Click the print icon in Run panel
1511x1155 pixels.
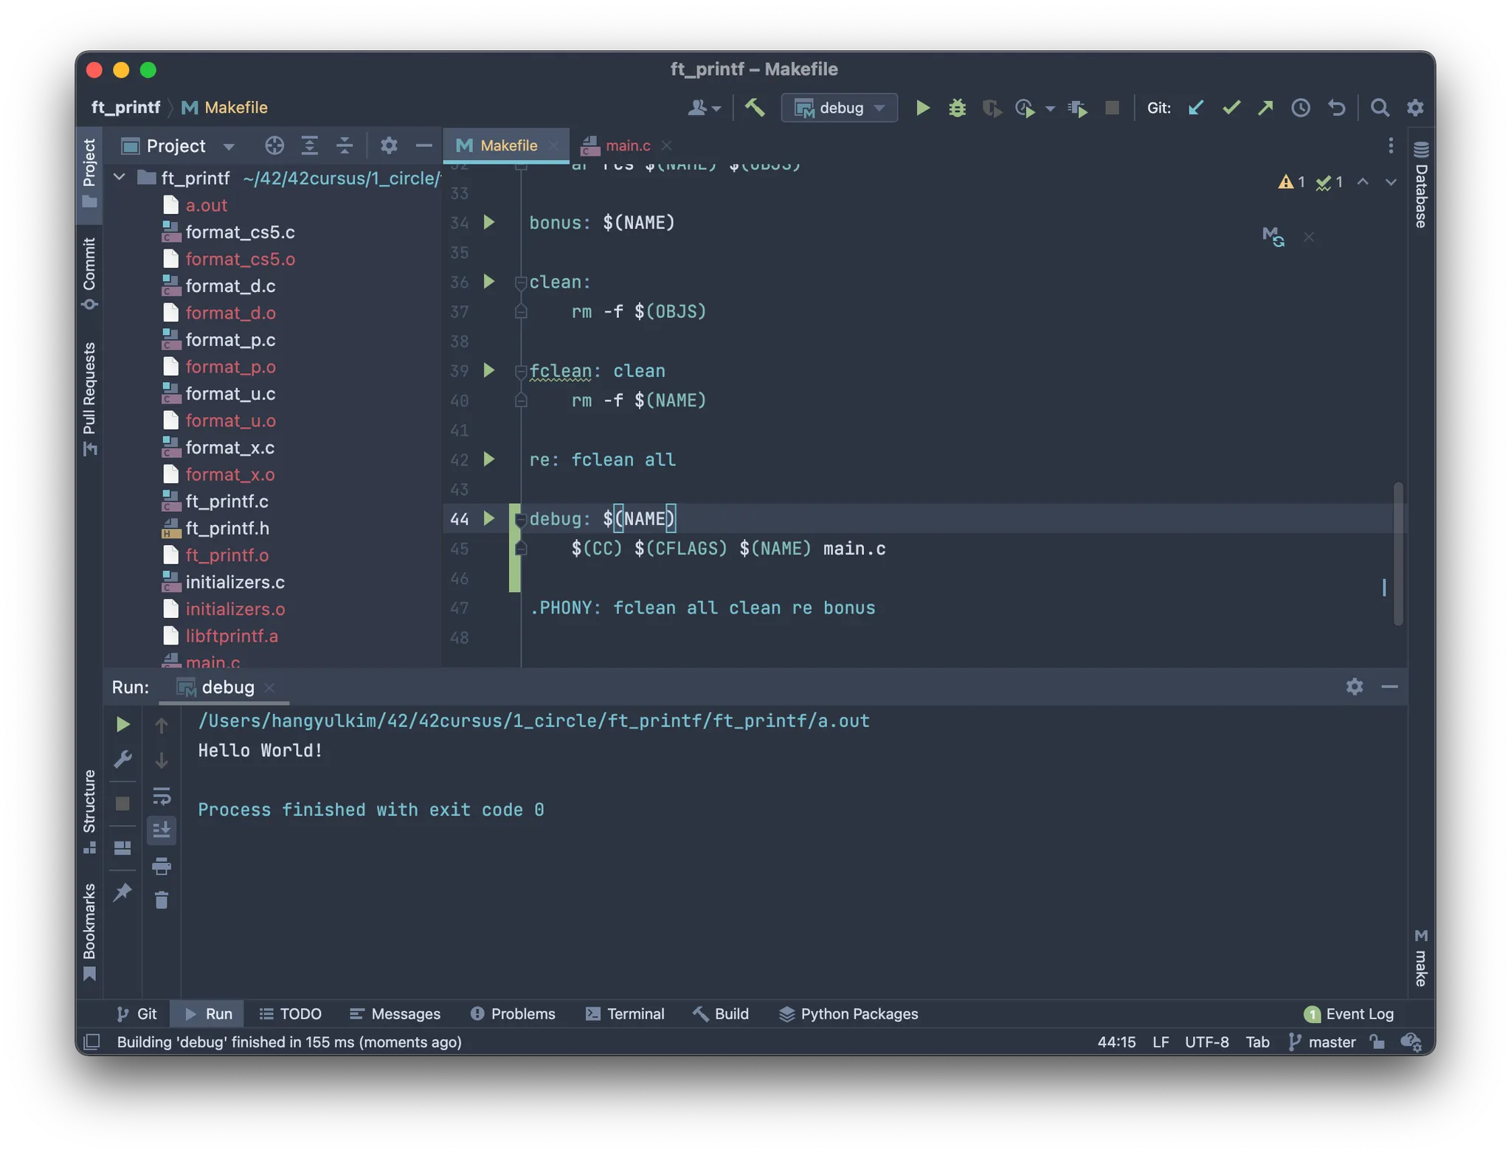pyautogui.click(x=162, y=865)
